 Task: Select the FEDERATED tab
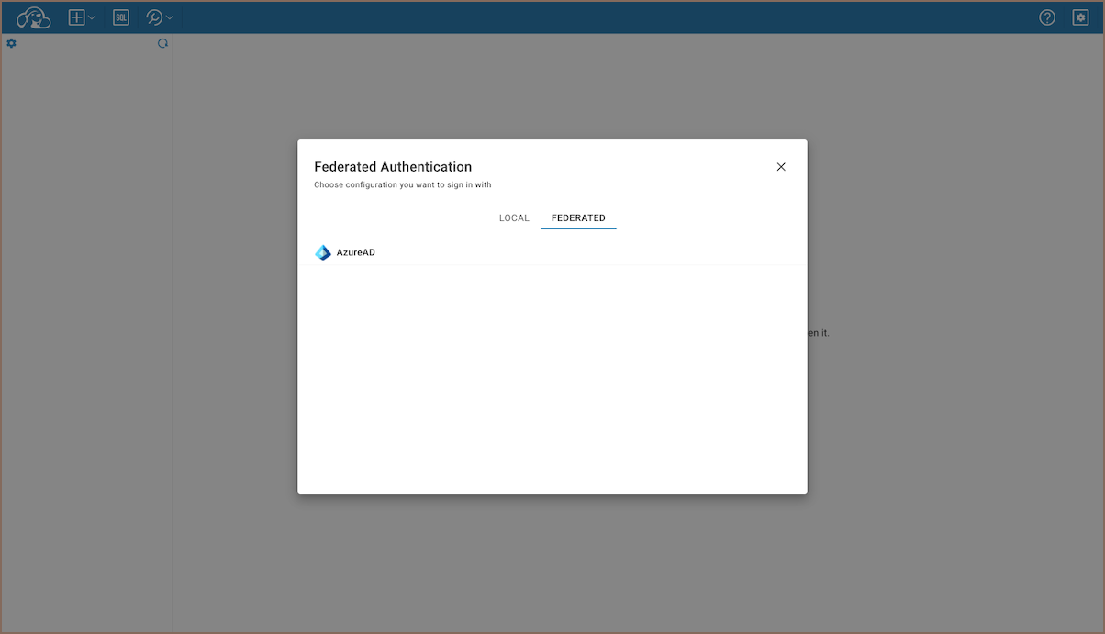coord(578,218)
